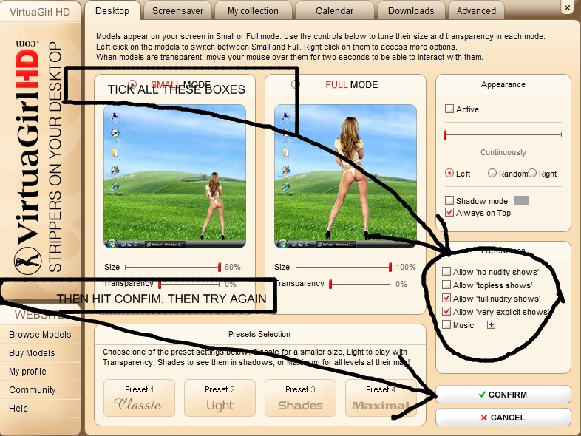Screen dimensions: 581x436
Task: Open the Community link
Action: pos(33,390)
